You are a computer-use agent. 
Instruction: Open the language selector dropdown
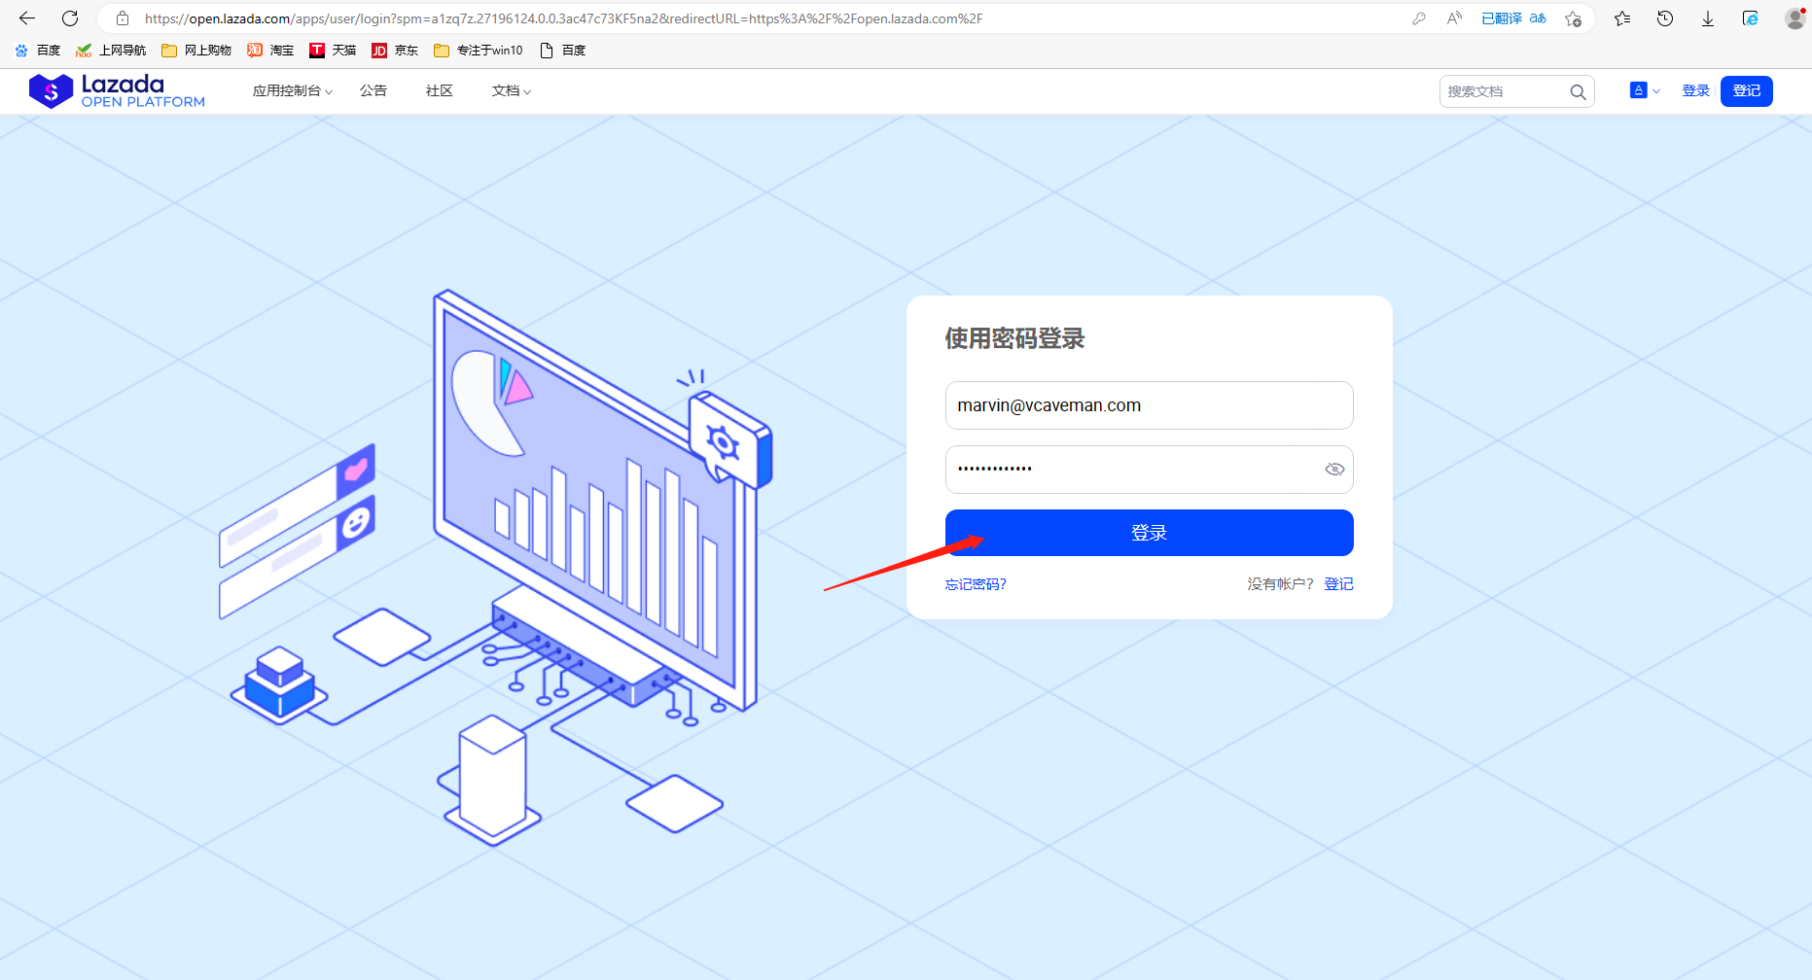click(x=1644, y=90)
